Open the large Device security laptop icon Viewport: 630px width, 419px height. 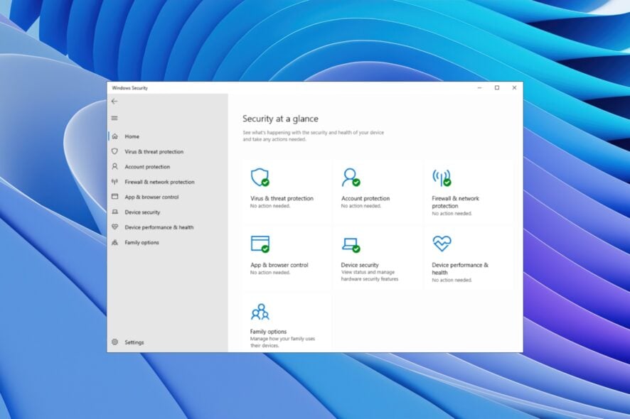(351, 244)
